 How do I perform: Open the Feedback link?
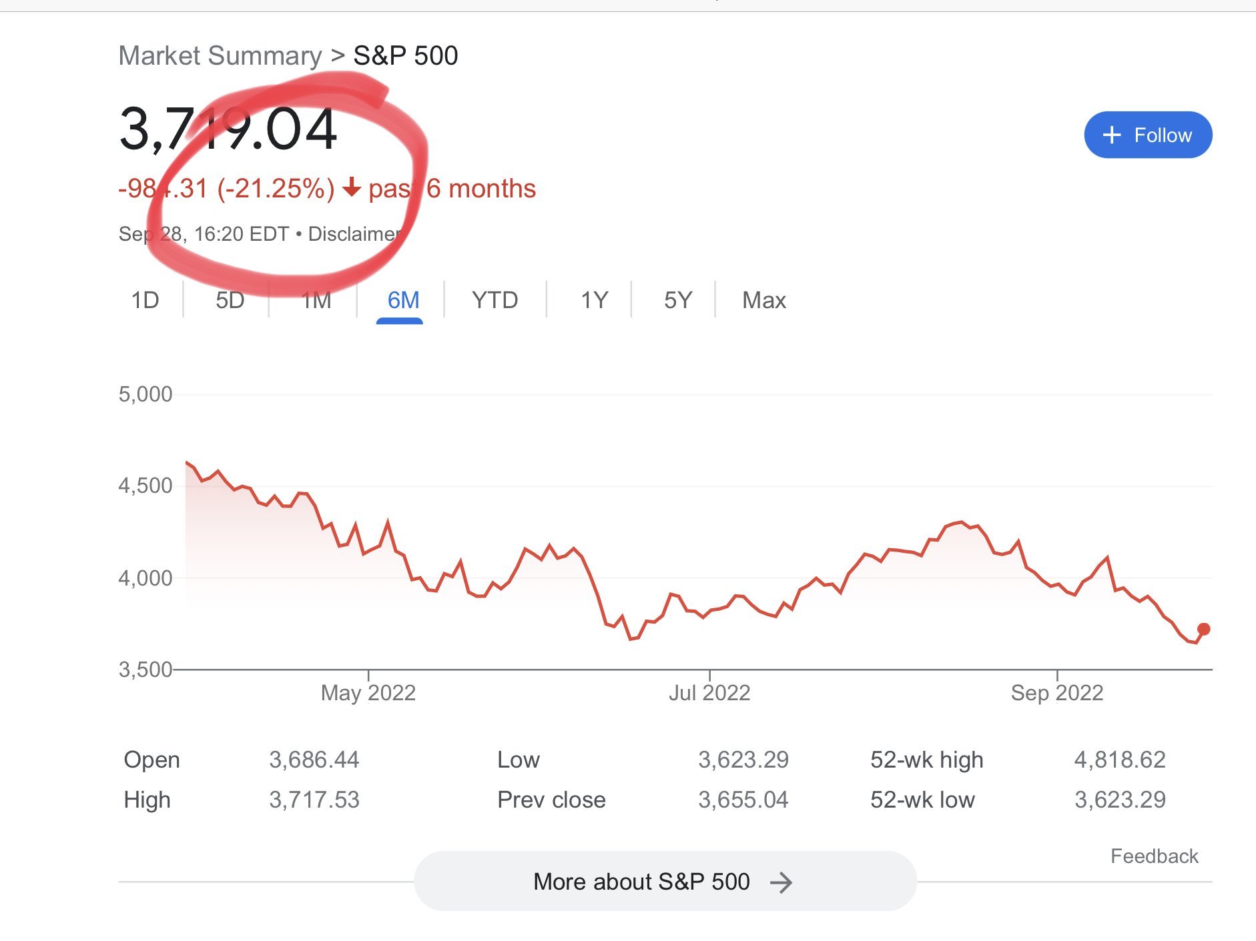click(x=1154, y=856)
